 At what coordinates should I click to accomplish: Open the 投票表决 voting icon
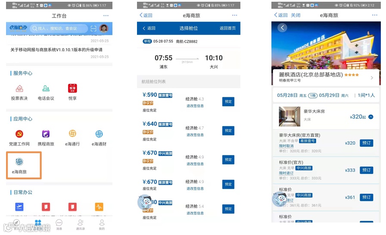(19, 89)
